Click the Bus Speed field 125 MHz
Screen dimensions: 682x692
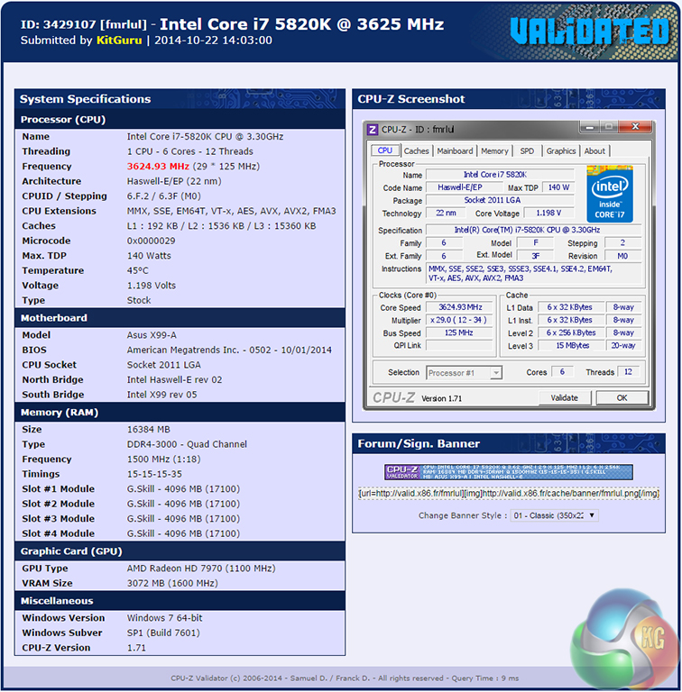click(460, 332)
